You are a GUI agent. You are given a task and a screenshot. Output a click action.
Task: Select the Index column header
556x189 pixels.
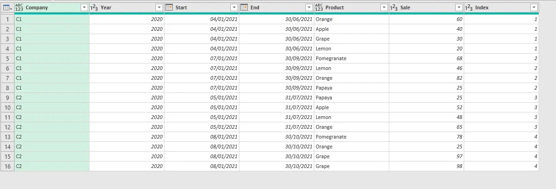click(501, 7)
